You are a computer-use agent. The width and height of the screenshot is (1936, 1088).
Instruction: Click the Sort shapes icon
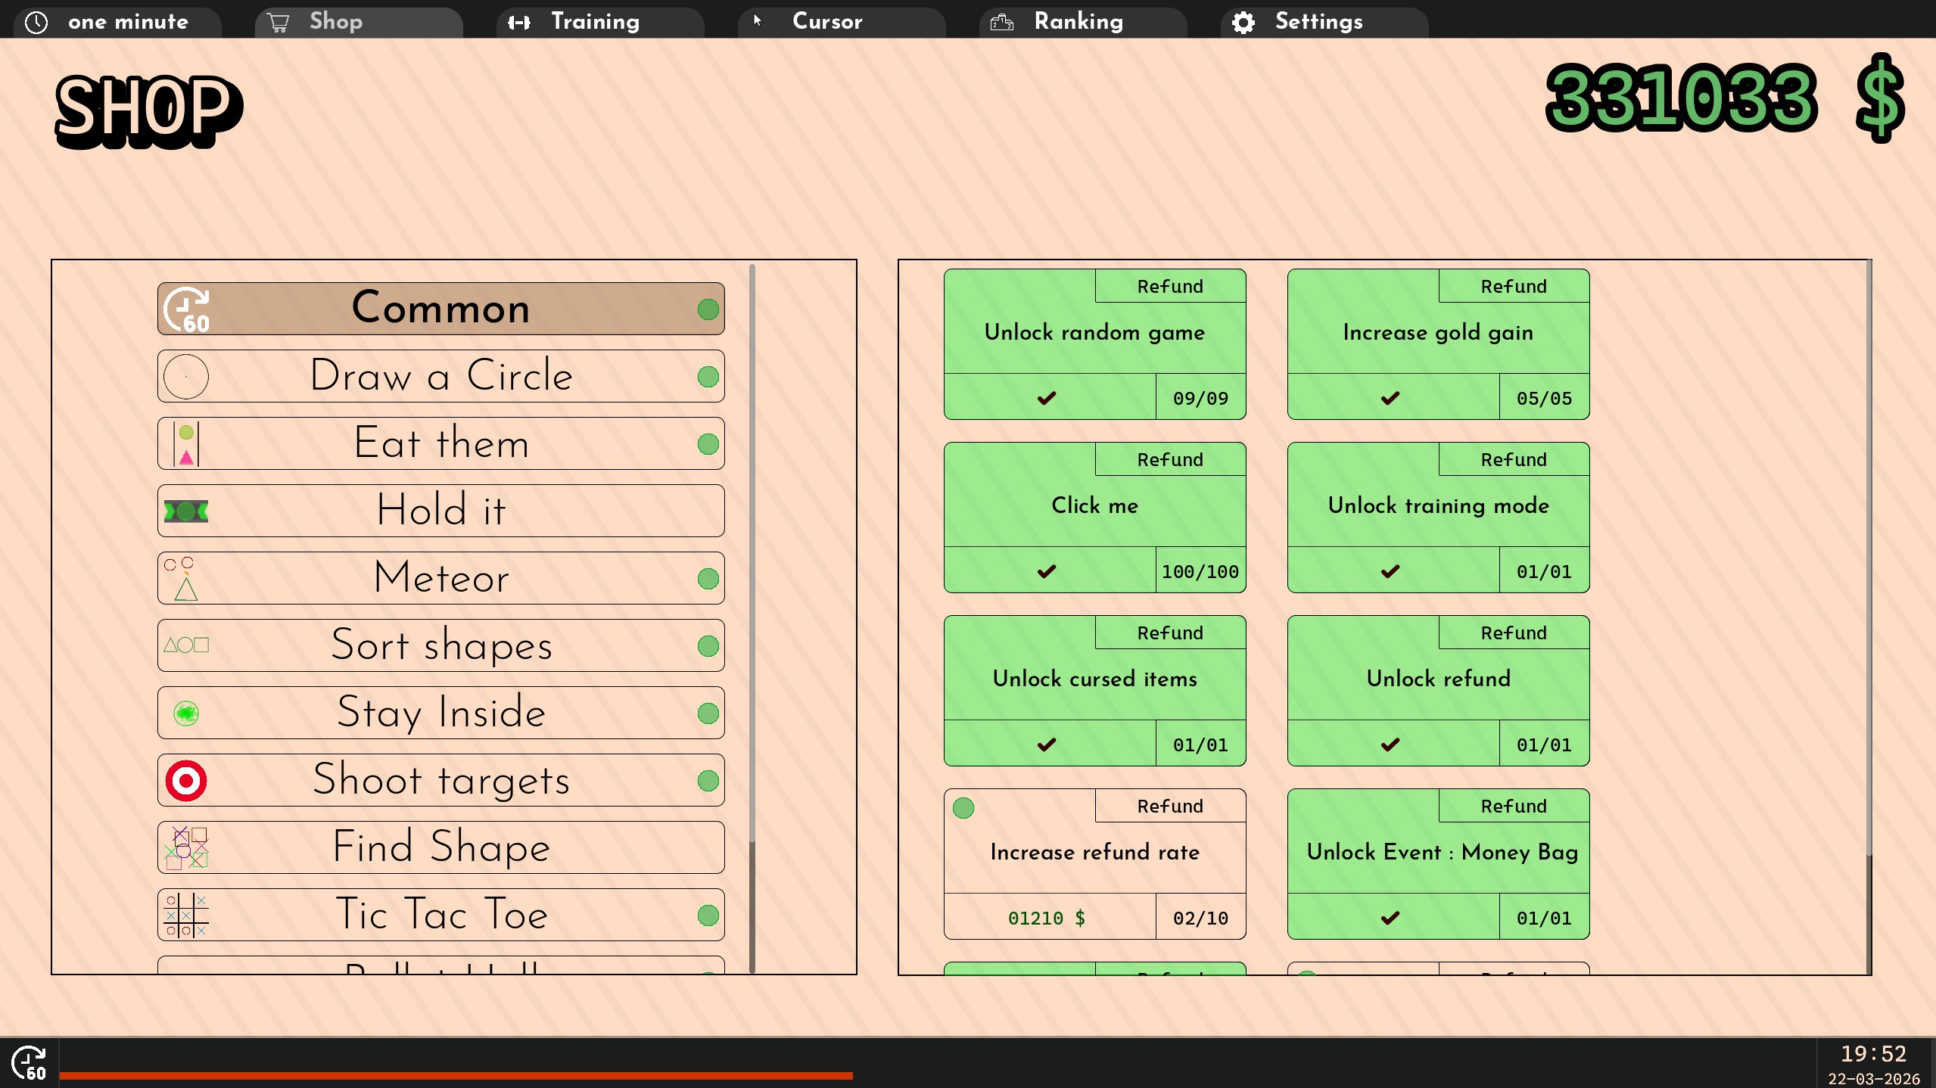coord(186,645)
